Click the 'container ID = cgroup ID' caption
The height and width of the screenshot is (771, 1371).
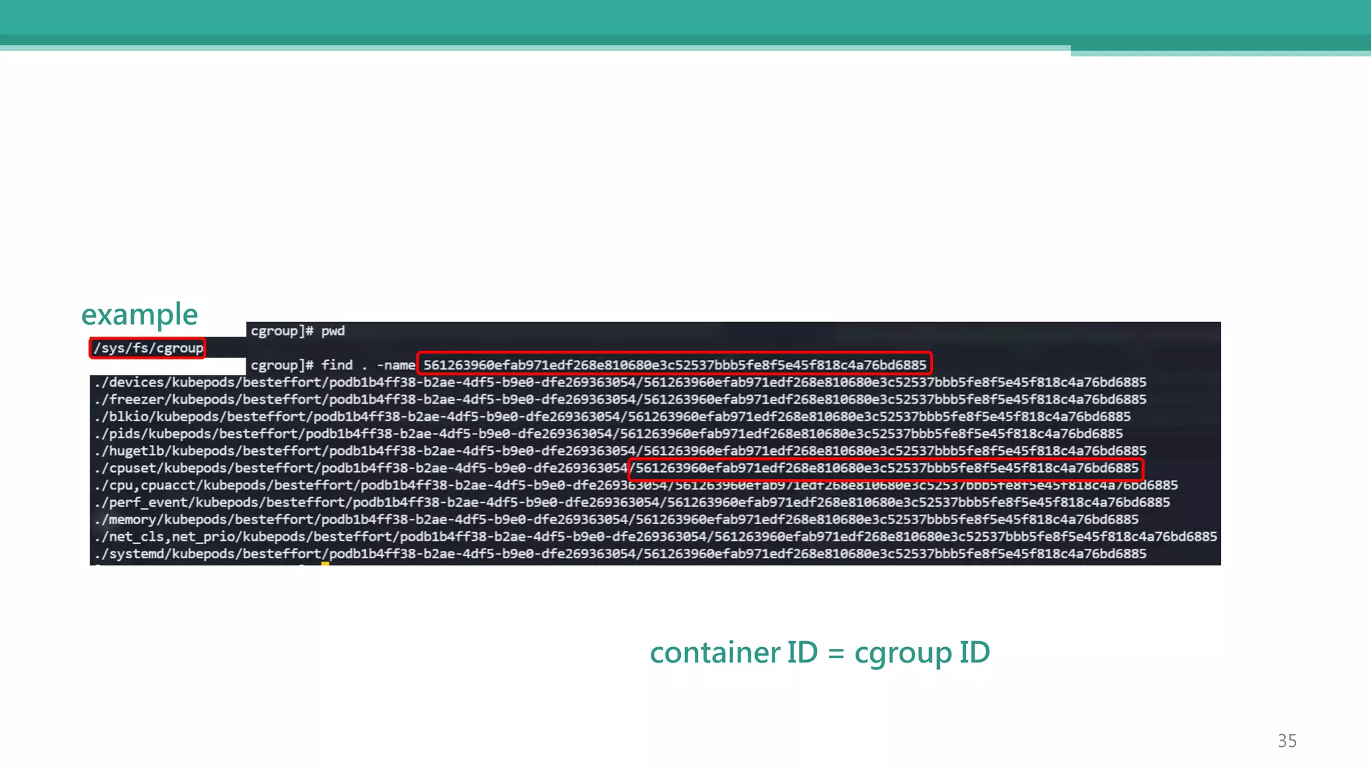coord(820,653)
